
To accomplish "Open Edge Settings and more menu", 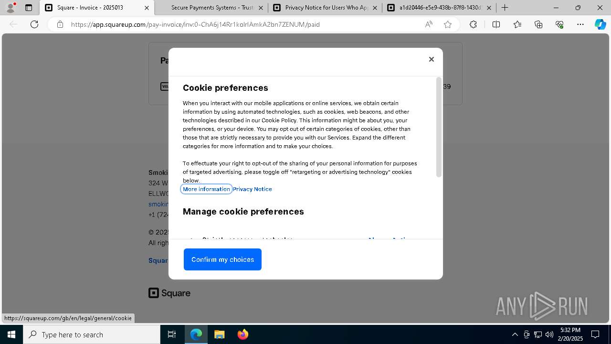I will [580, 24].
